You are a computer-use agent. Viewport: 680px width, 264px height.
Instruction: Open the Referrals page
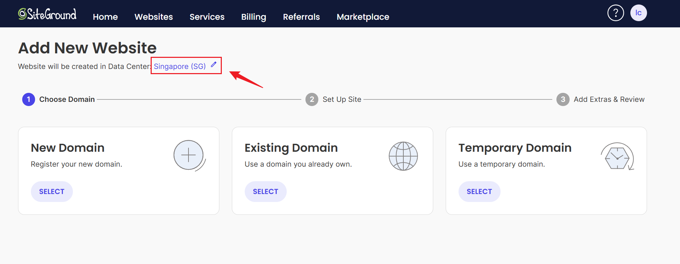click(x=301, y=17)
